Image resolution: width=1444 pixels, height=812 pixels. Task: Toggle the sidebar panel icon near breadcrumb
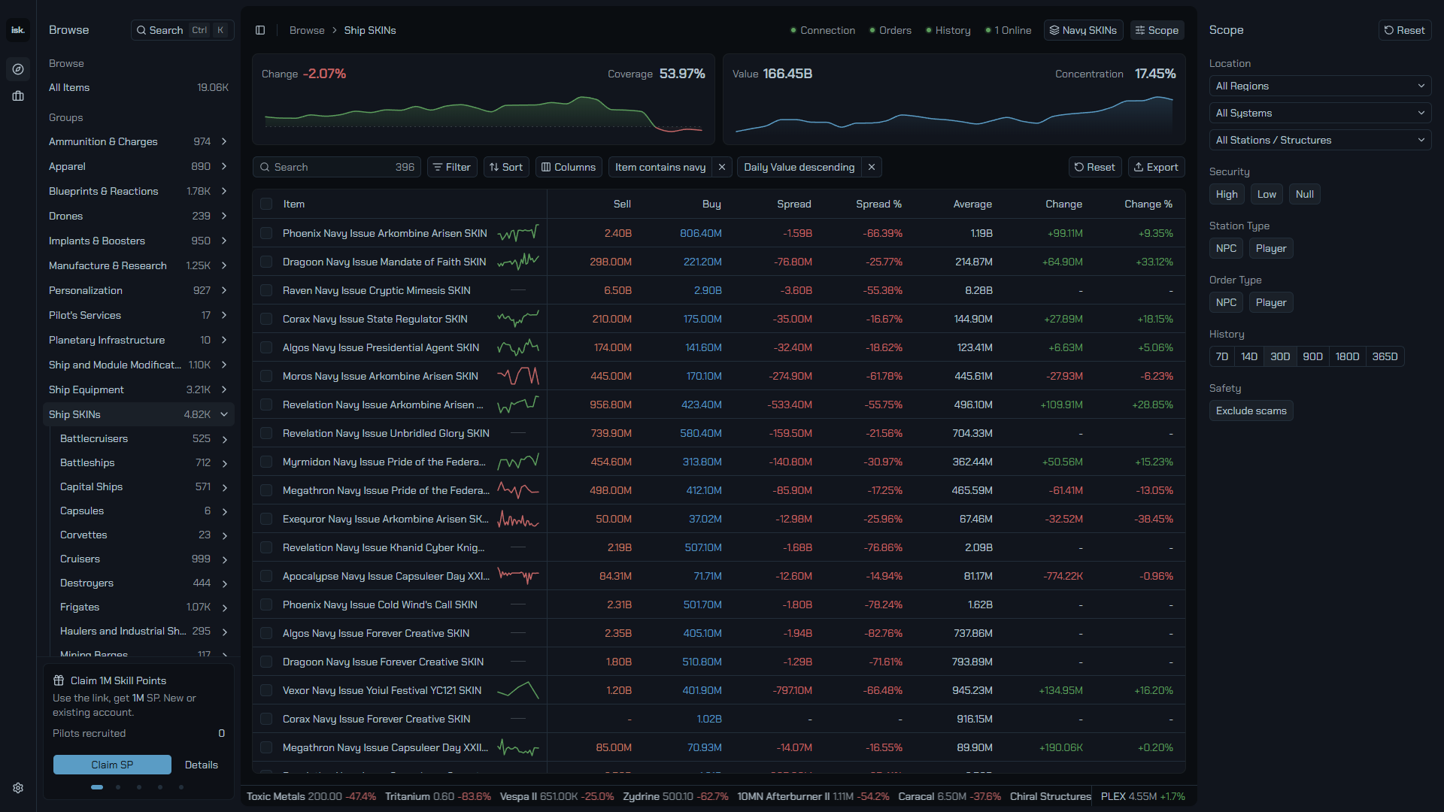260,30
